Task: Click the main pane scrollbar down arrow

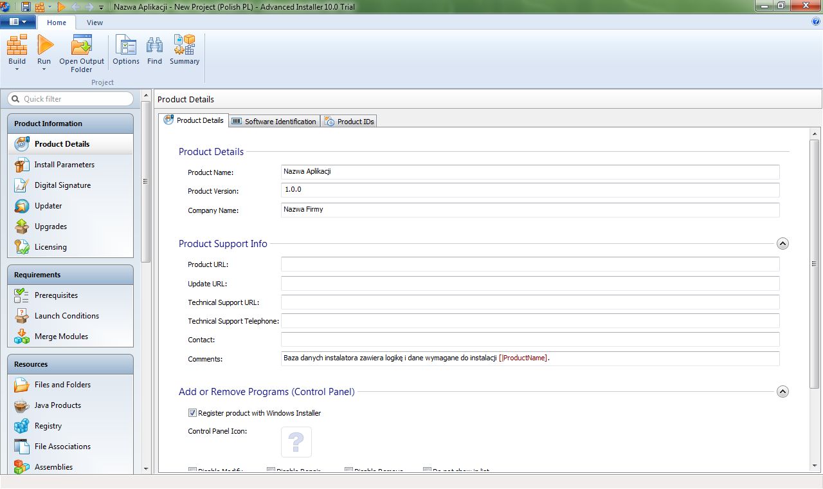Action: click(814, 466)
